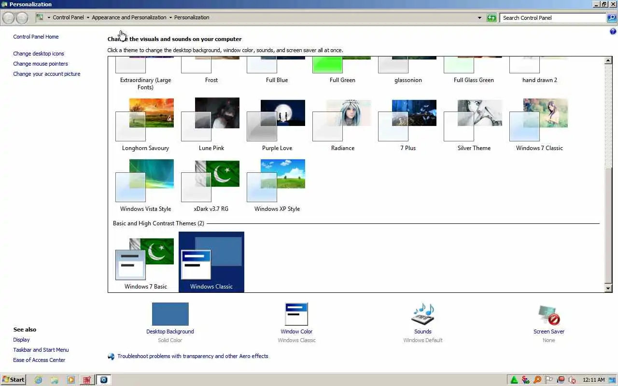Click the Control Panel breadcrumb item
Screen dimensions: 618x386
[x=68, y=17]
